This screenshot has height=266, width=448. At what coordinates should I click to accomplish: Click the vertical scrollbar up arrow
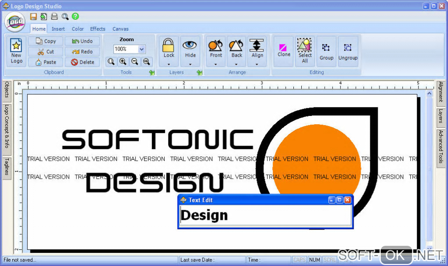pos(429,93)
